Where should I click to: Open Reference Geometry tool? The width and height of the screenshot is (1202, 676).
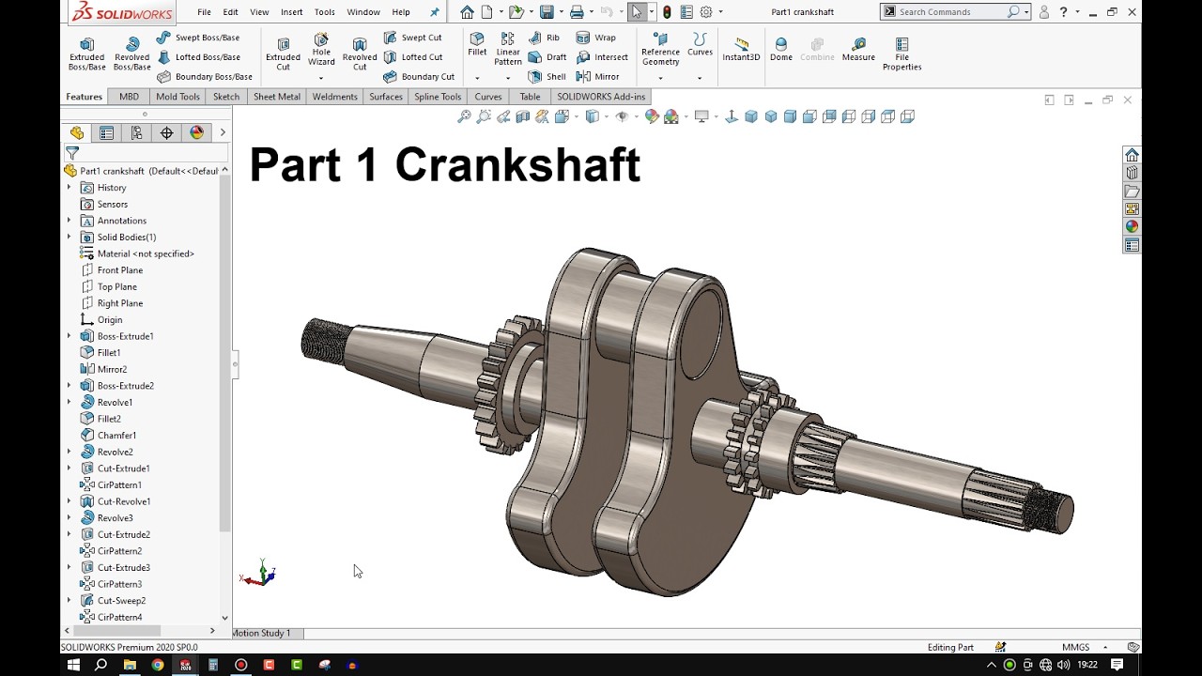[x=660, y=49]
